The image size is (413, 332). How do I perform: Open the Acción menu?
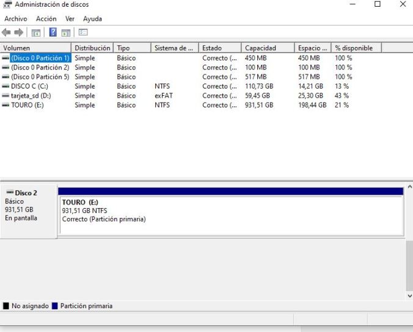[46, 19]
